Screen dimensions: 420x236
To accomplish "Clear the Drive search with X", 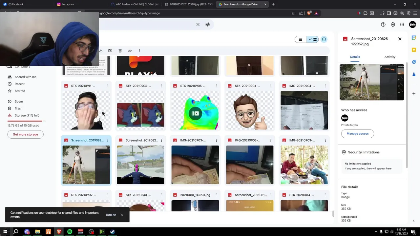I will click(x=198, y=25).
